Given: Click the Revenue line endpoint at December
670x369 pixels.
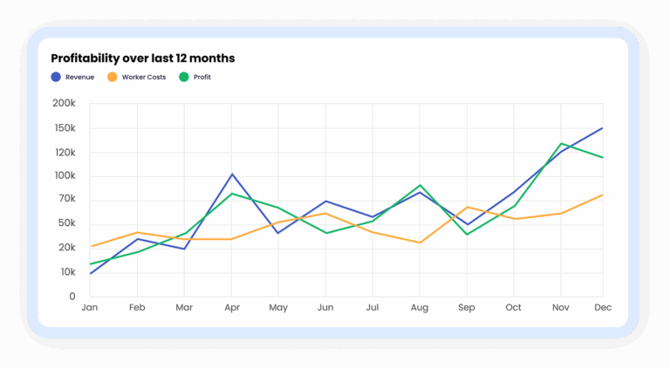Looking at the screenshot, I should [602, 128].
